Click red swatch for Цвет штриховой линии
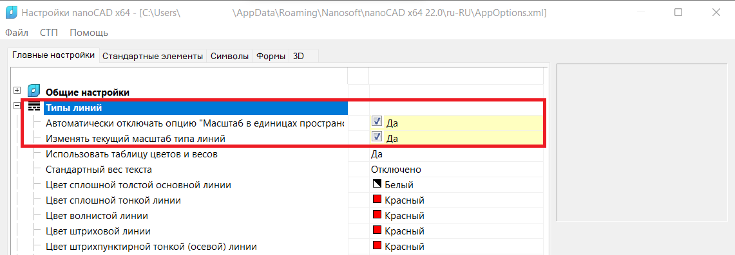 coord(376,230)
